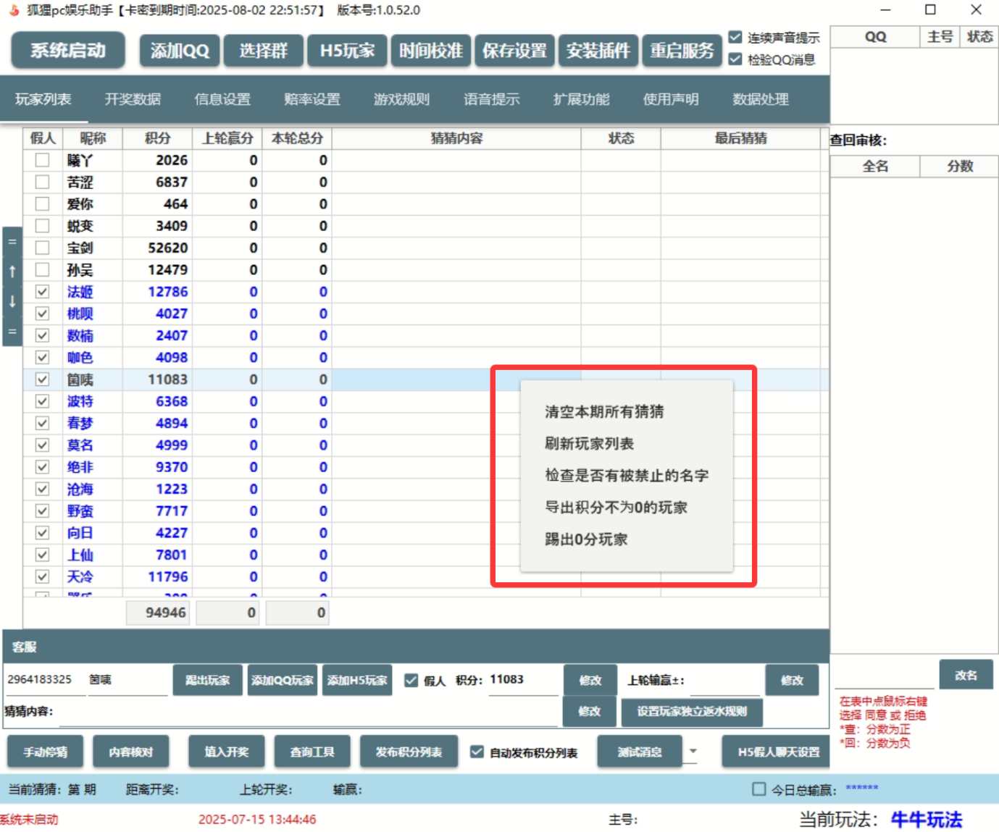The image size is (999, 832).
Task: Enable the 今日总输赢 checkbox
Action: [758, 789]
